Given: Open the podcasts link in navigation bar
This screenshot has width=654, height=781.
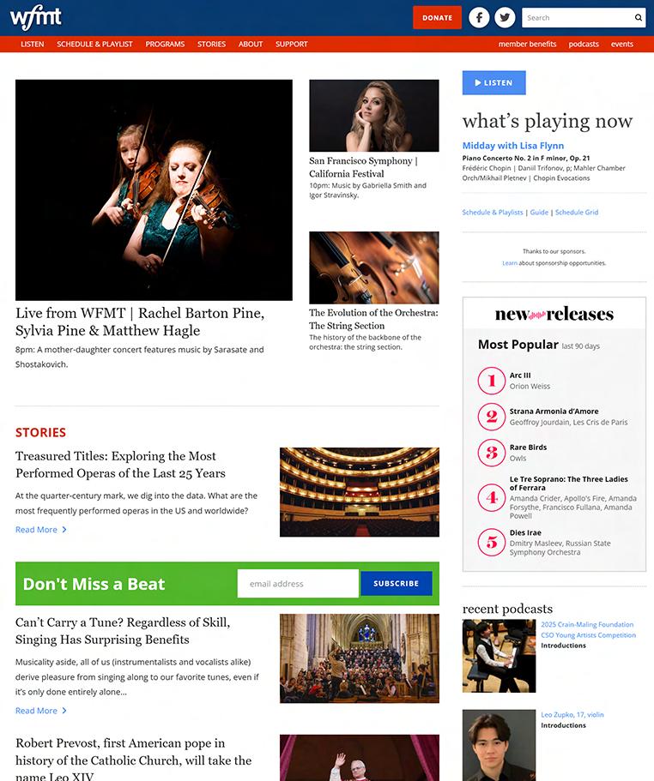Looking at the screenshot, I should click(584, 44).
